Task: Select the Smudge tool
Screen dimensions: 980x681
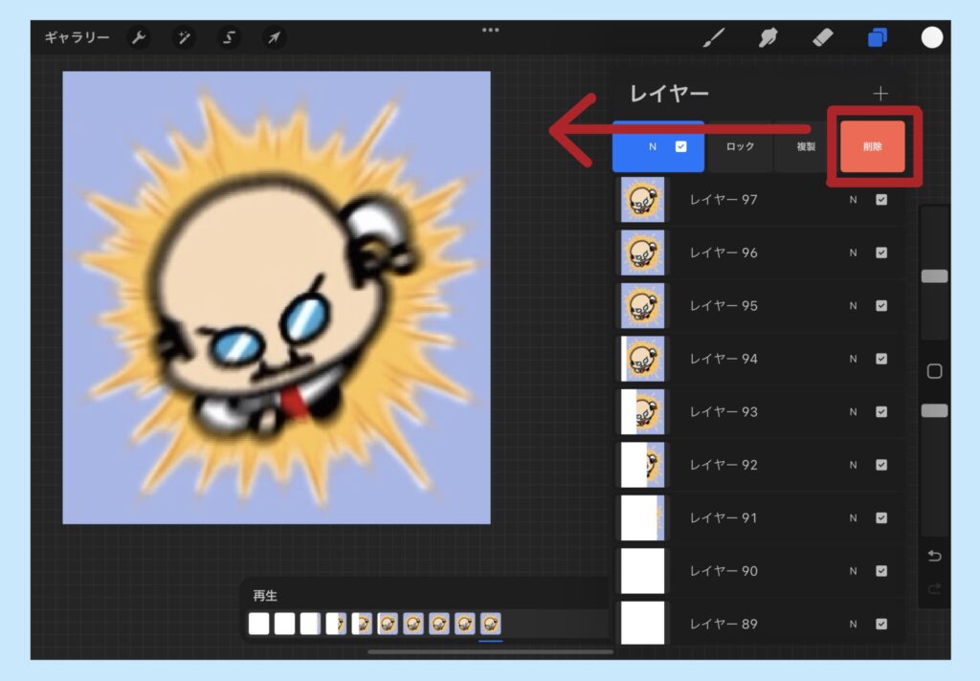Action: [x=768, y=37]
